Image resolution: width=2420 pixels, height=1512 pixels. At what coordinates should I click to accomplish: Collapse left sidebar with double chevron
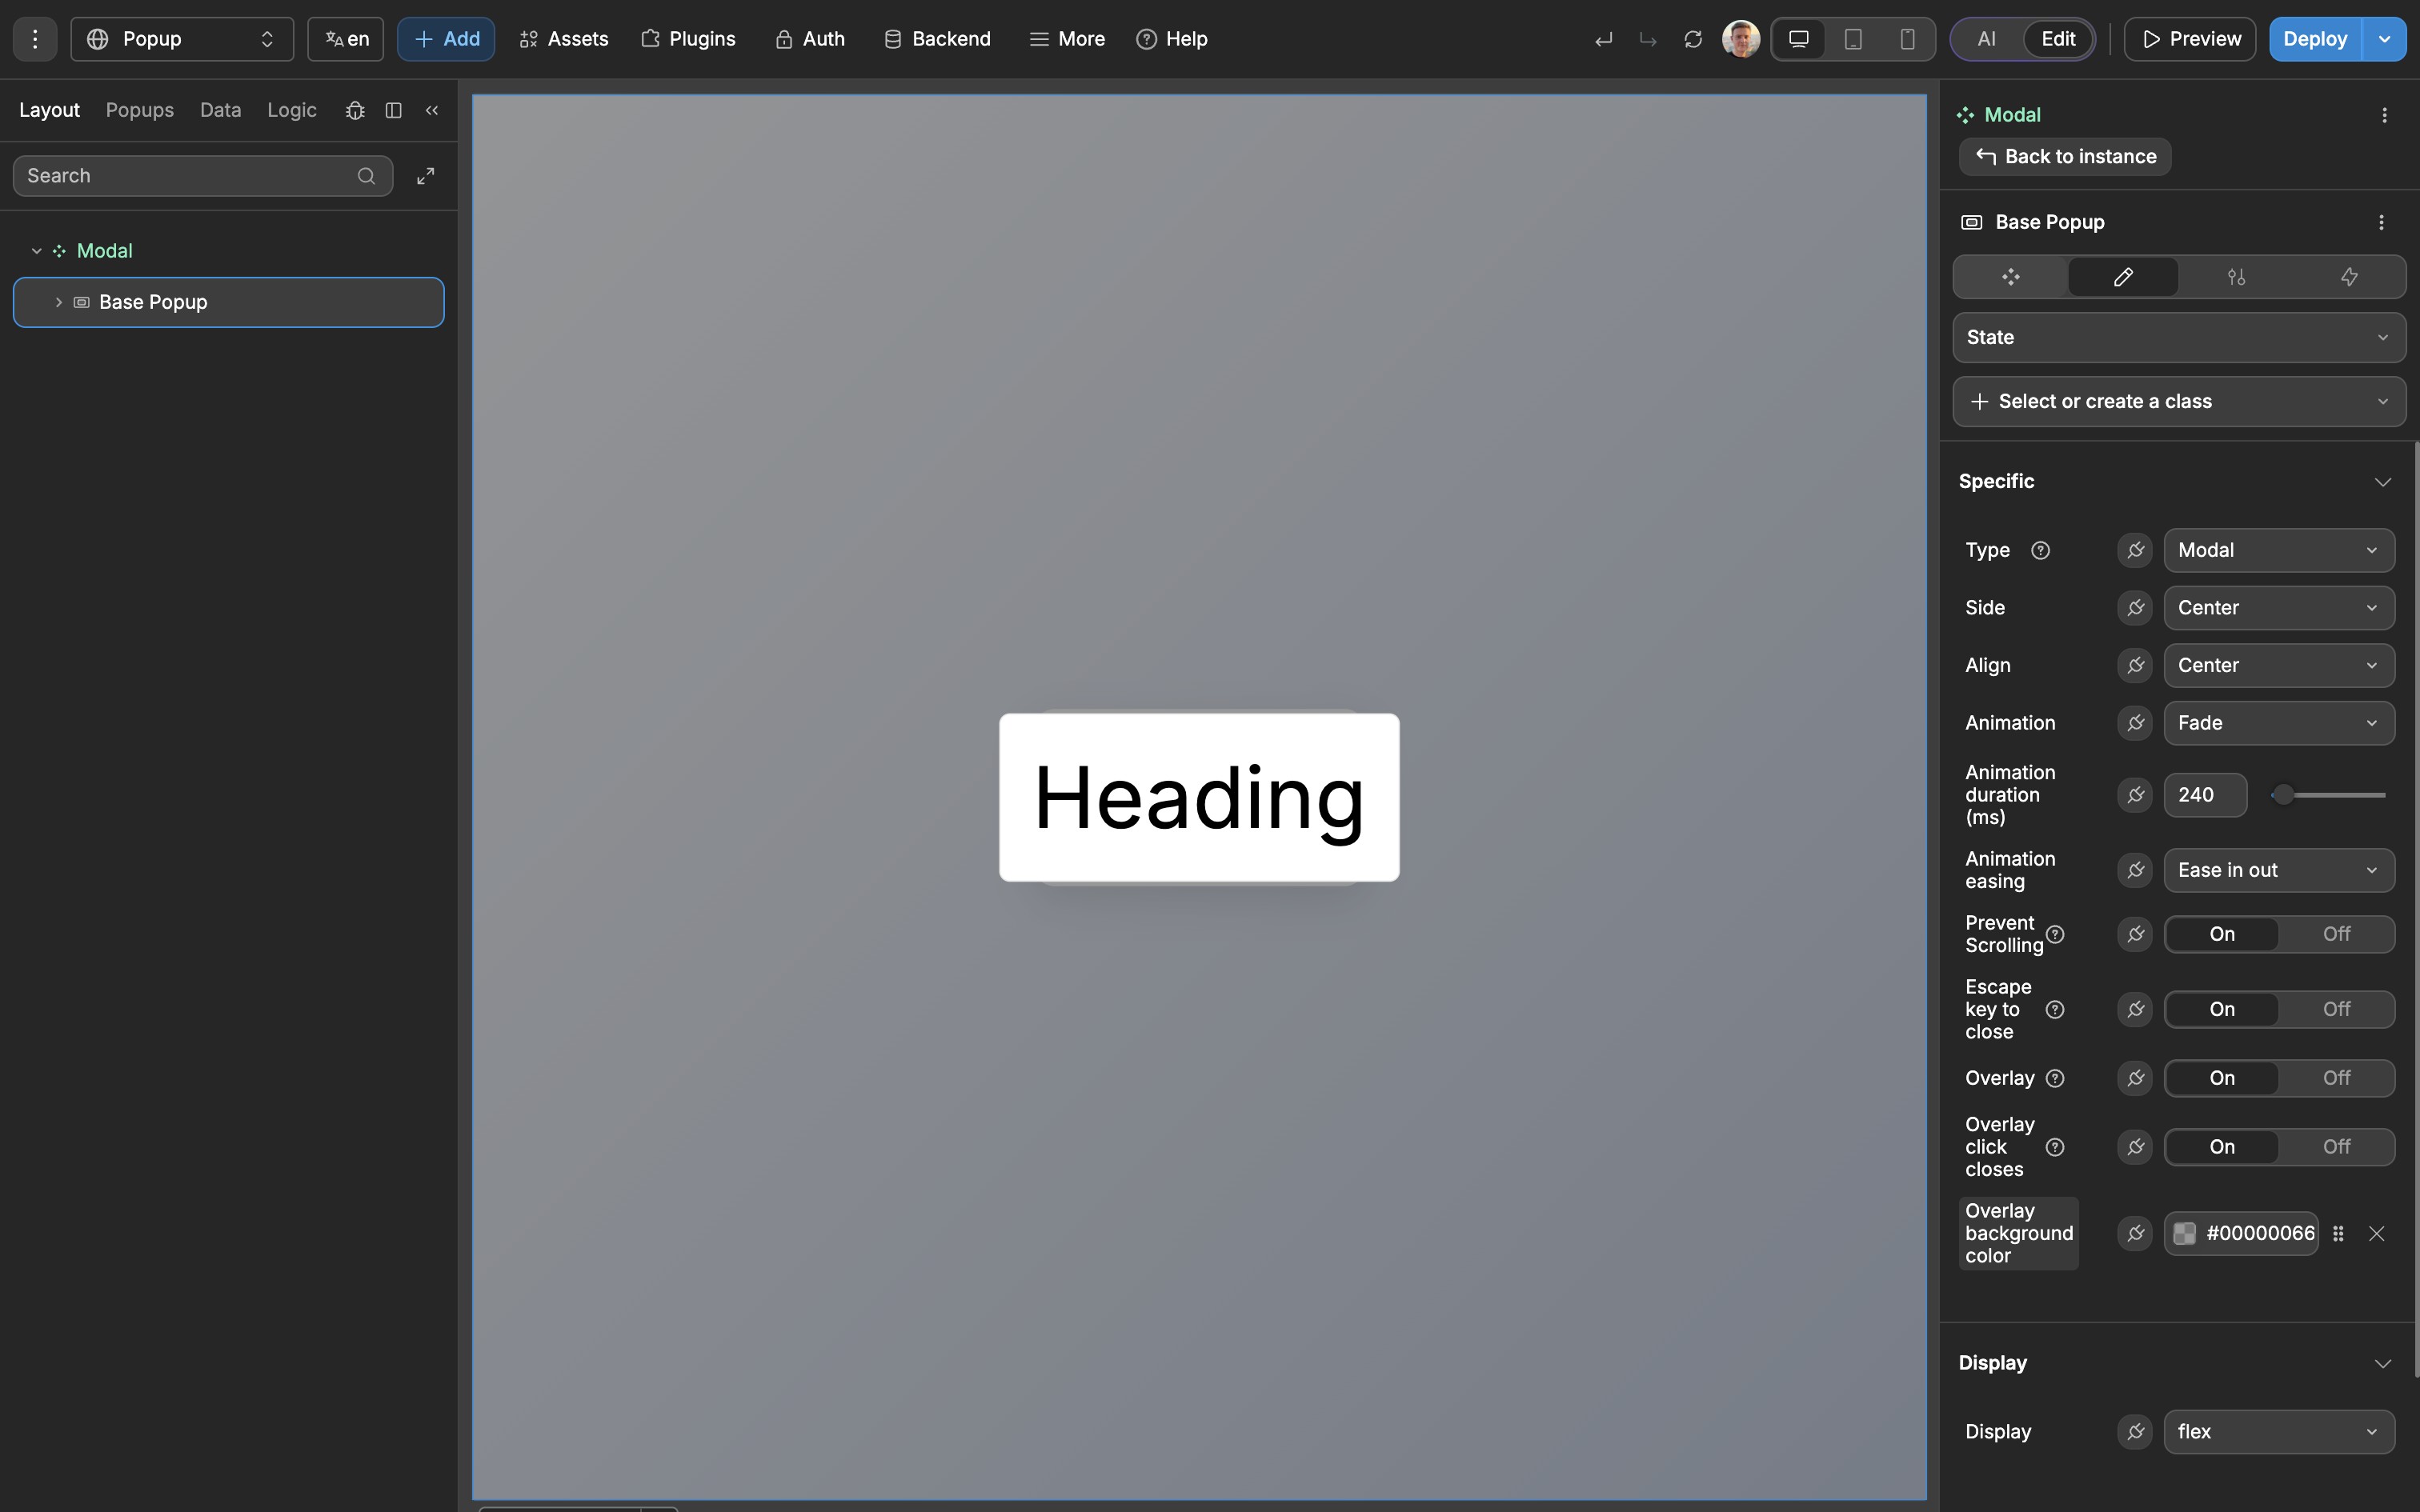tap(432, 110)
